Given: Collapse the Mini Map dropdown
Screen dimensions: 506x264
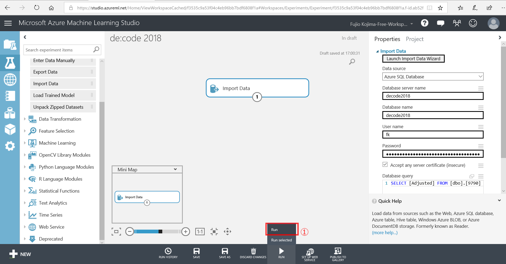Looking at the screenshot, I should [x=175, y=169].
